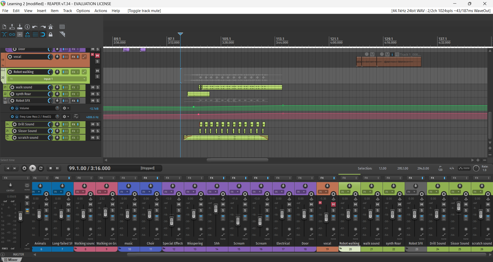The image size is (493, 262).
Task: Click the Pause transport button
Action: click(x=57, y=168)
